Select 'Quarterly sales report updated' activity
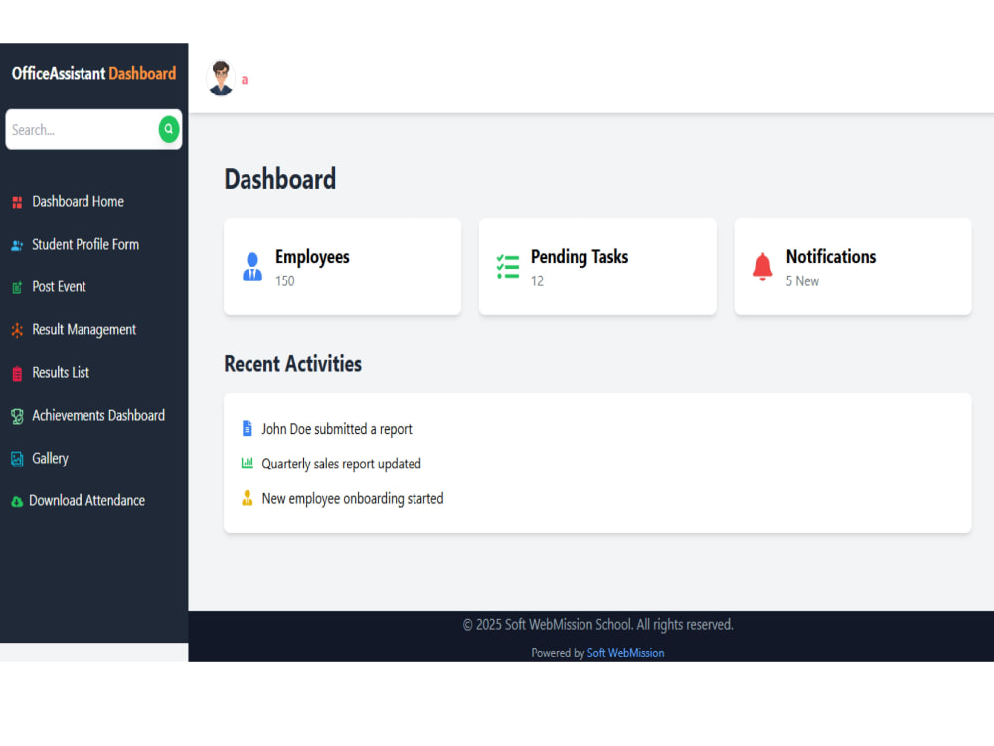 pyautogui.click(x=341, y=464)
